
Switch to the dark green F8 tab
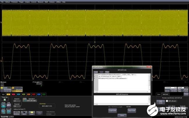coord(44,94)
